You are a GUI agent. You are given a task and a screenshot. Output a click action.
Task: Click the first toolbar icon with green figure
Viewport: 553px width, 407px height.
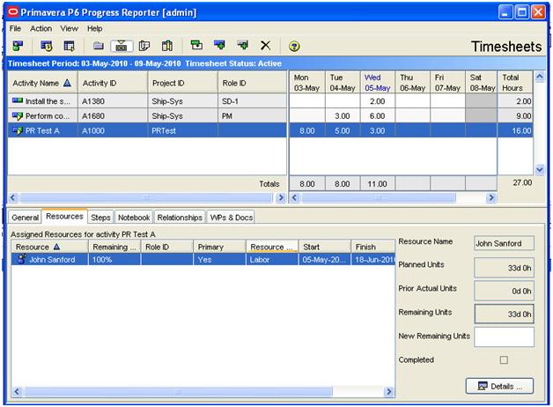tap(18, 46)
